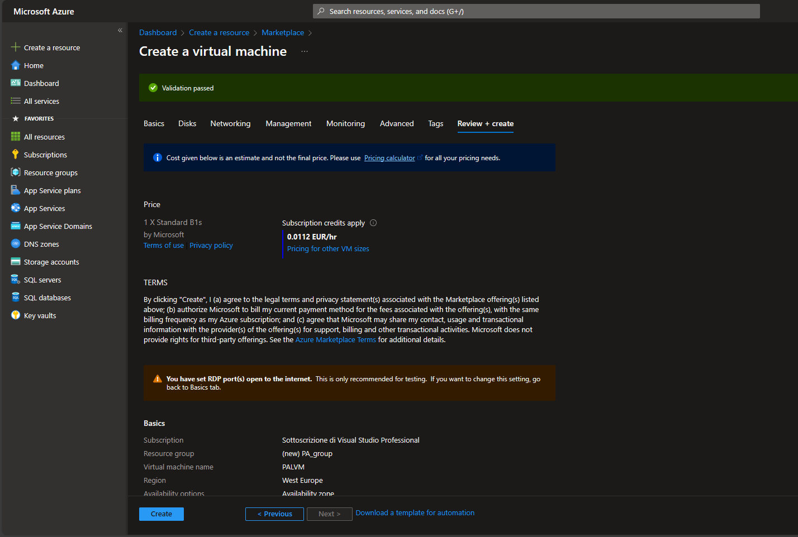This screenshot has height=537, width=798.
Task: Click the search magnifier icon
Action: (321, 11)
